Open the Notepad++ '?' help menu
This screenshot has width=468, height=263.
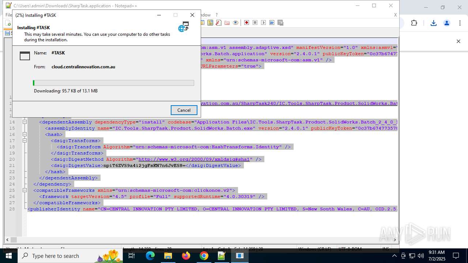click(216, 15)
